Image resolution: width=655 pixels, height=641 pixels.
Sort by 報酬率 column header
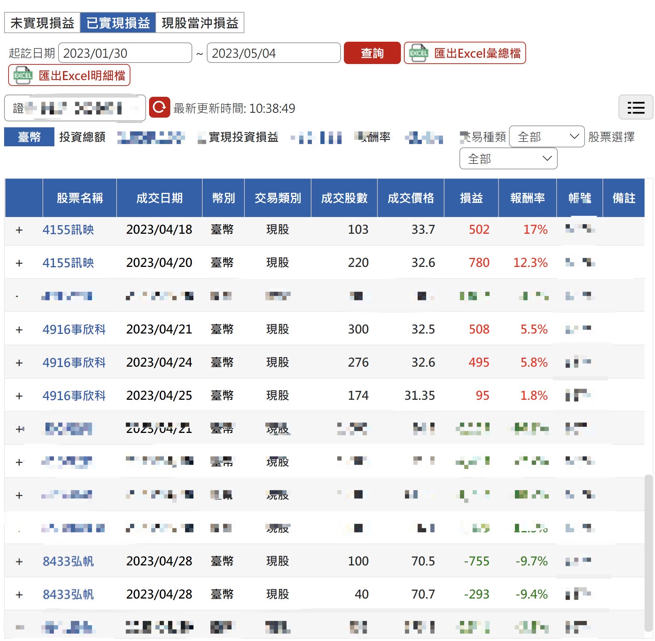point(528,198)
